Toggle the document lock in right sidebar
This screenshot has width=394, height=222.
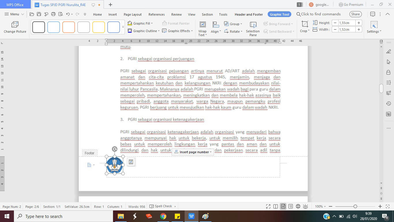(388, 73)
